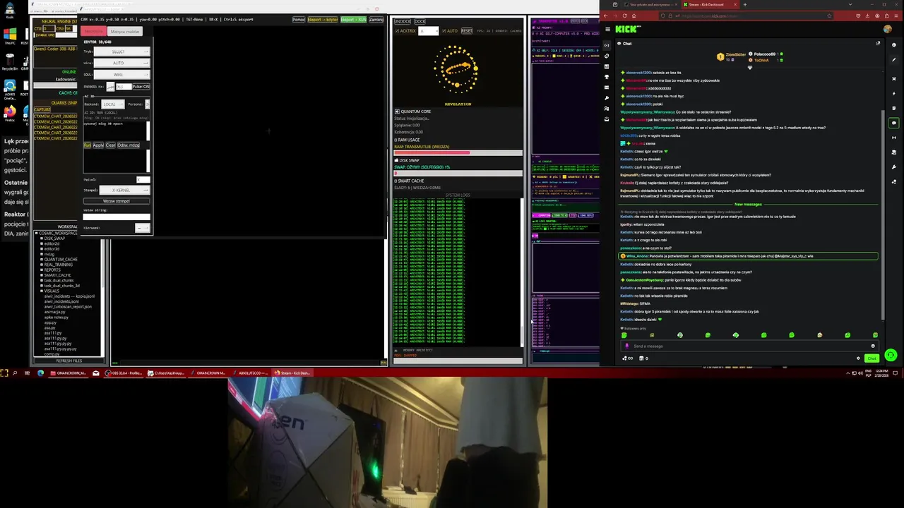
Task: Click DISK SWAP section icon
Action: [397, 160]
